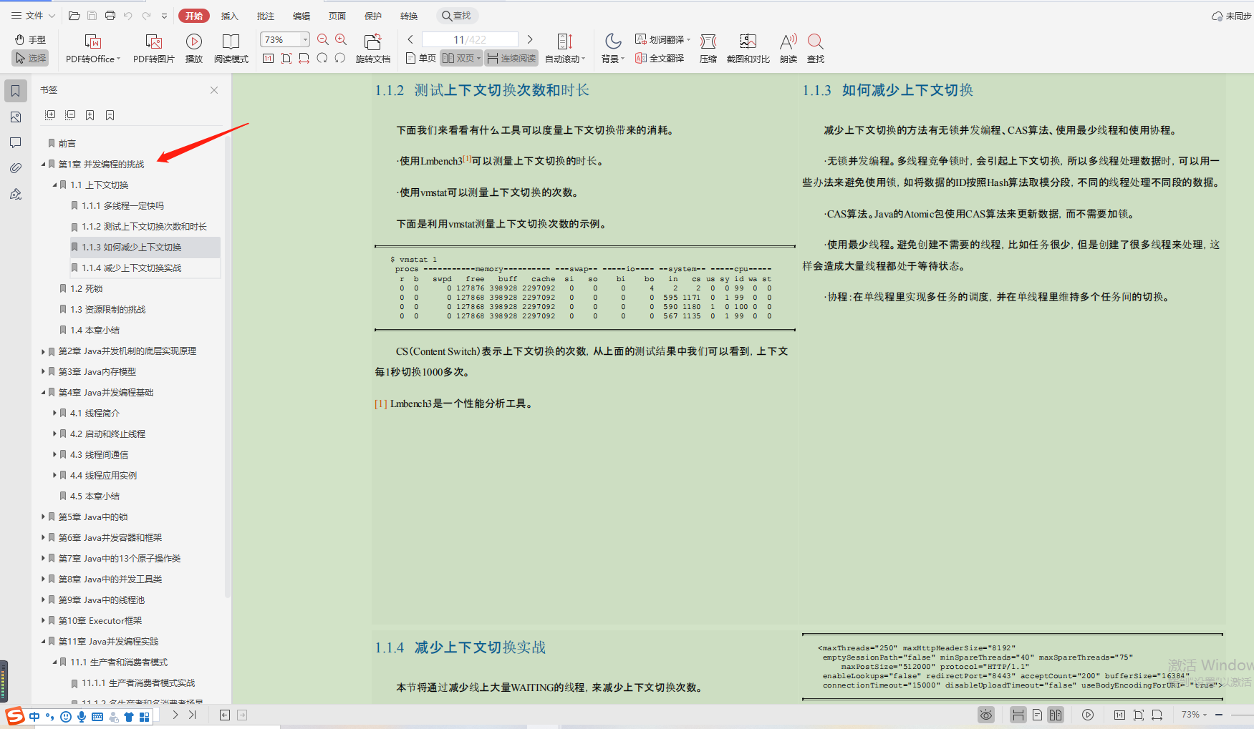Open the PDF转Office converter

click(x=93, y=49)
